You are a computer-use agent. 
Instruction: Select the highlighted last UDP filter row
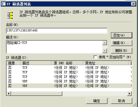pos(70,86)
